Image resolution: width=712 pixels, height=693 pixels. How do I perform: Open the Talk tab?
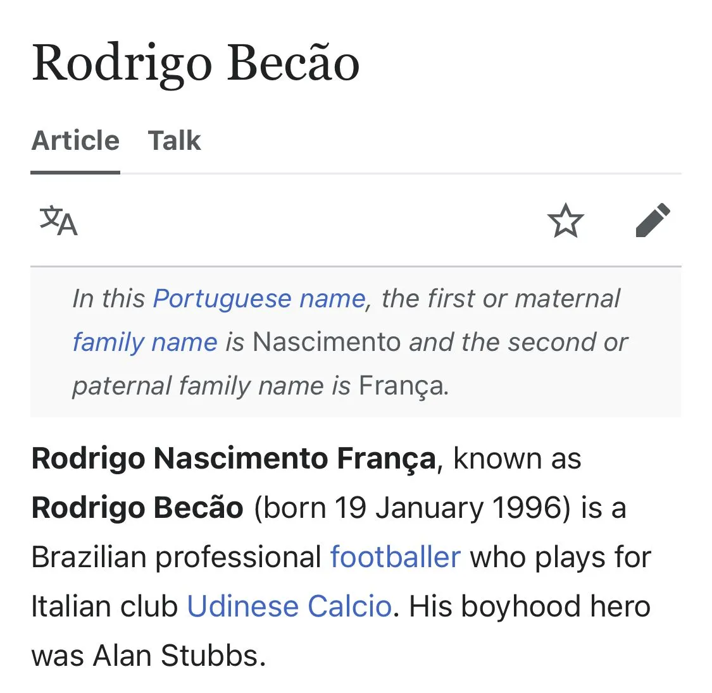pos(174,140)
